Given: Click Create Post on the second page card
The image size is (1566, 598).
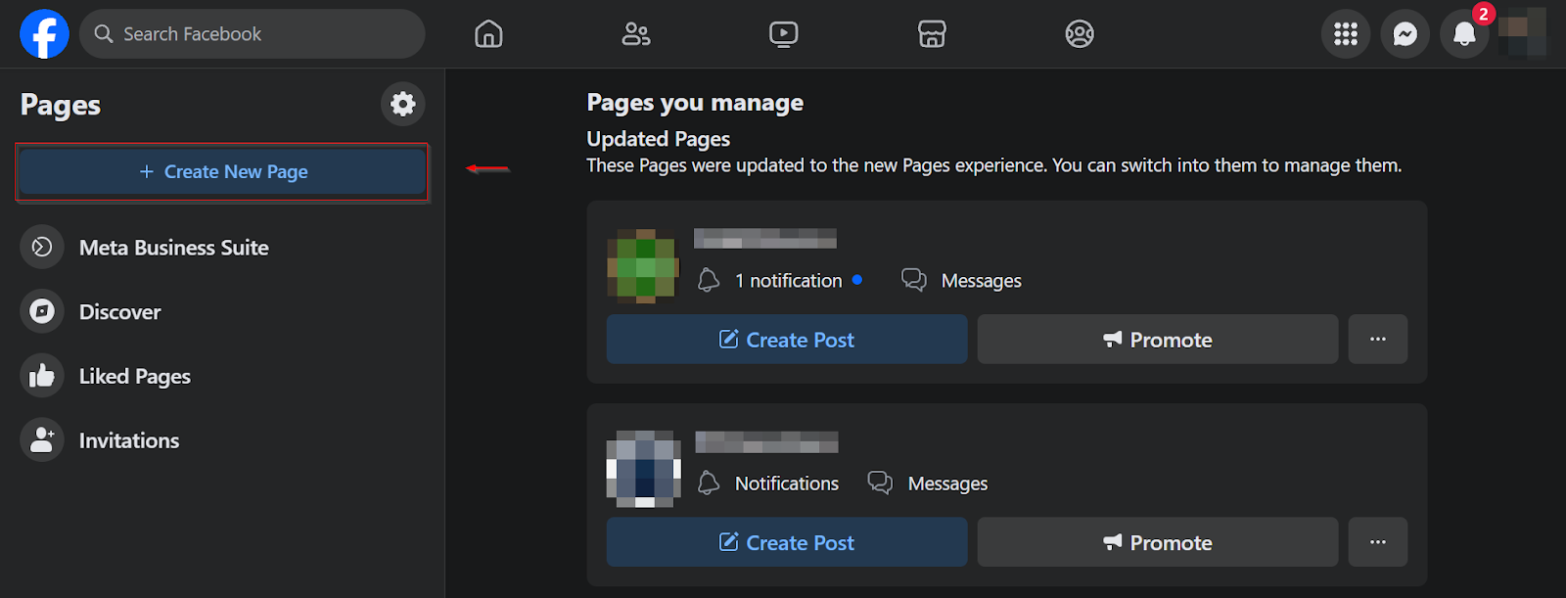Looking at the screenshot, I should point(787,542).
